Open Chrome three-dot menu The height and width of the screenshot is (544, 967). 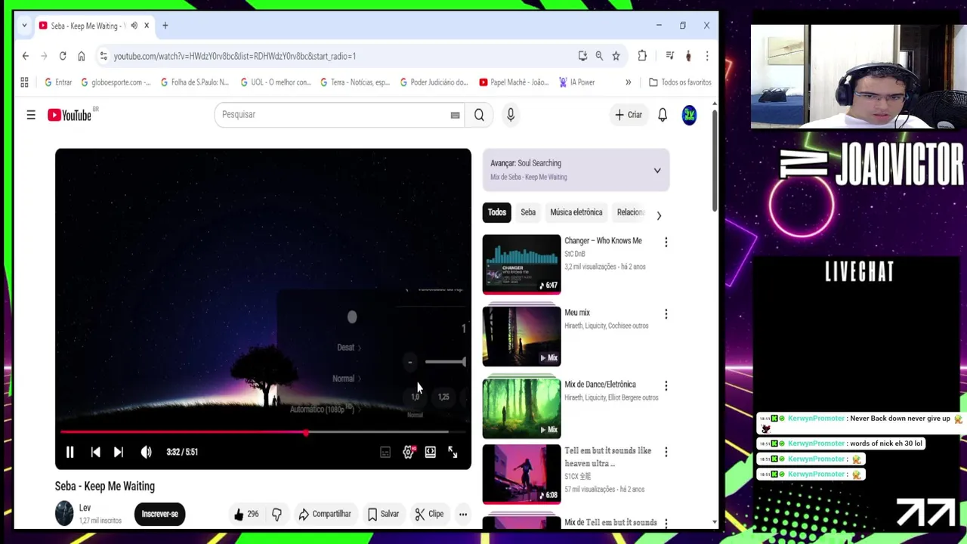click(707, 56)
